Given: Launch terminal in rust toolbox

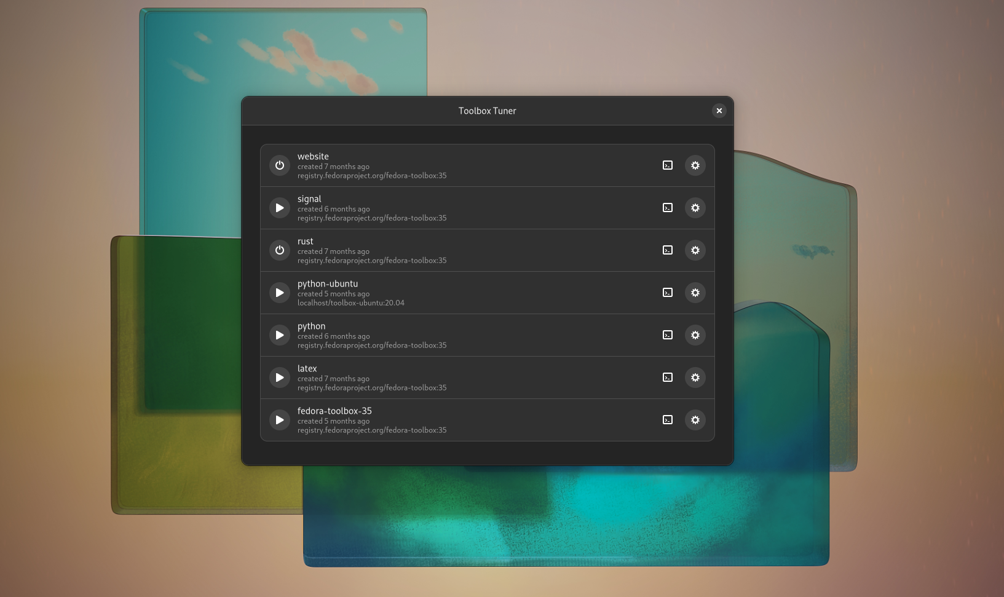Looking at the screenshot, I should coord(668,250).
